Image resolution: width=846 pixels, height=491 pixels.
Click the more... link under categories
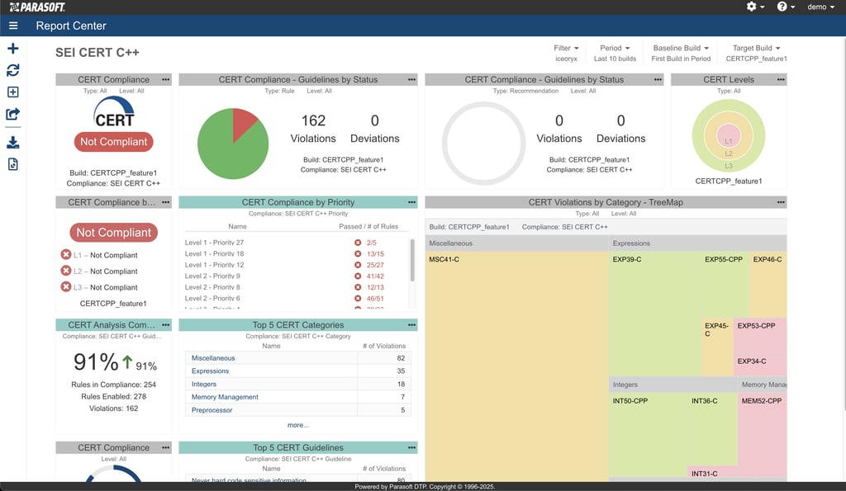tap(297, 425)
